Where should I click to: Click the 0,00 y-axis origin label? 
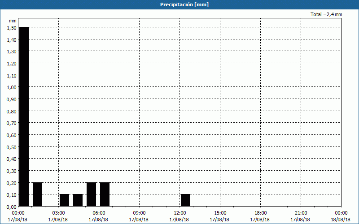[x=12, y=207]
